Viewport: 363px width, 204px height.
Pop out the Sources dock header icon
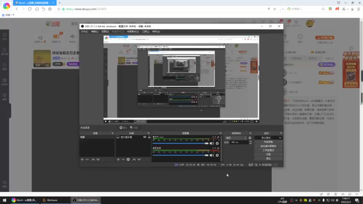pyautogui.click(x=149, y=133)
